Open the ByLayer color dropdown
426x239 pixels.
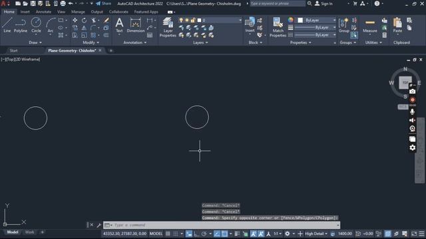click(316, 21)
